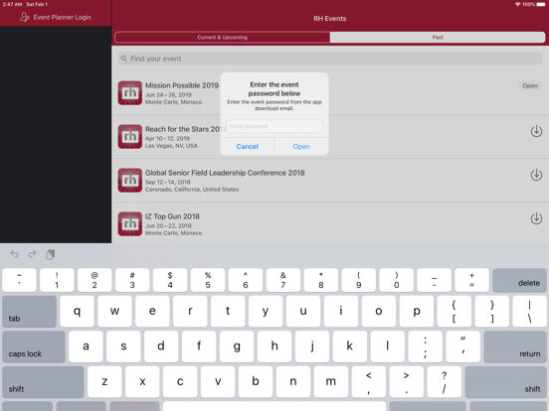The height and width of the screenshot is (411, 549).
Task: Download the Reach for the Stars event
Action: click(x=536, y=131)
